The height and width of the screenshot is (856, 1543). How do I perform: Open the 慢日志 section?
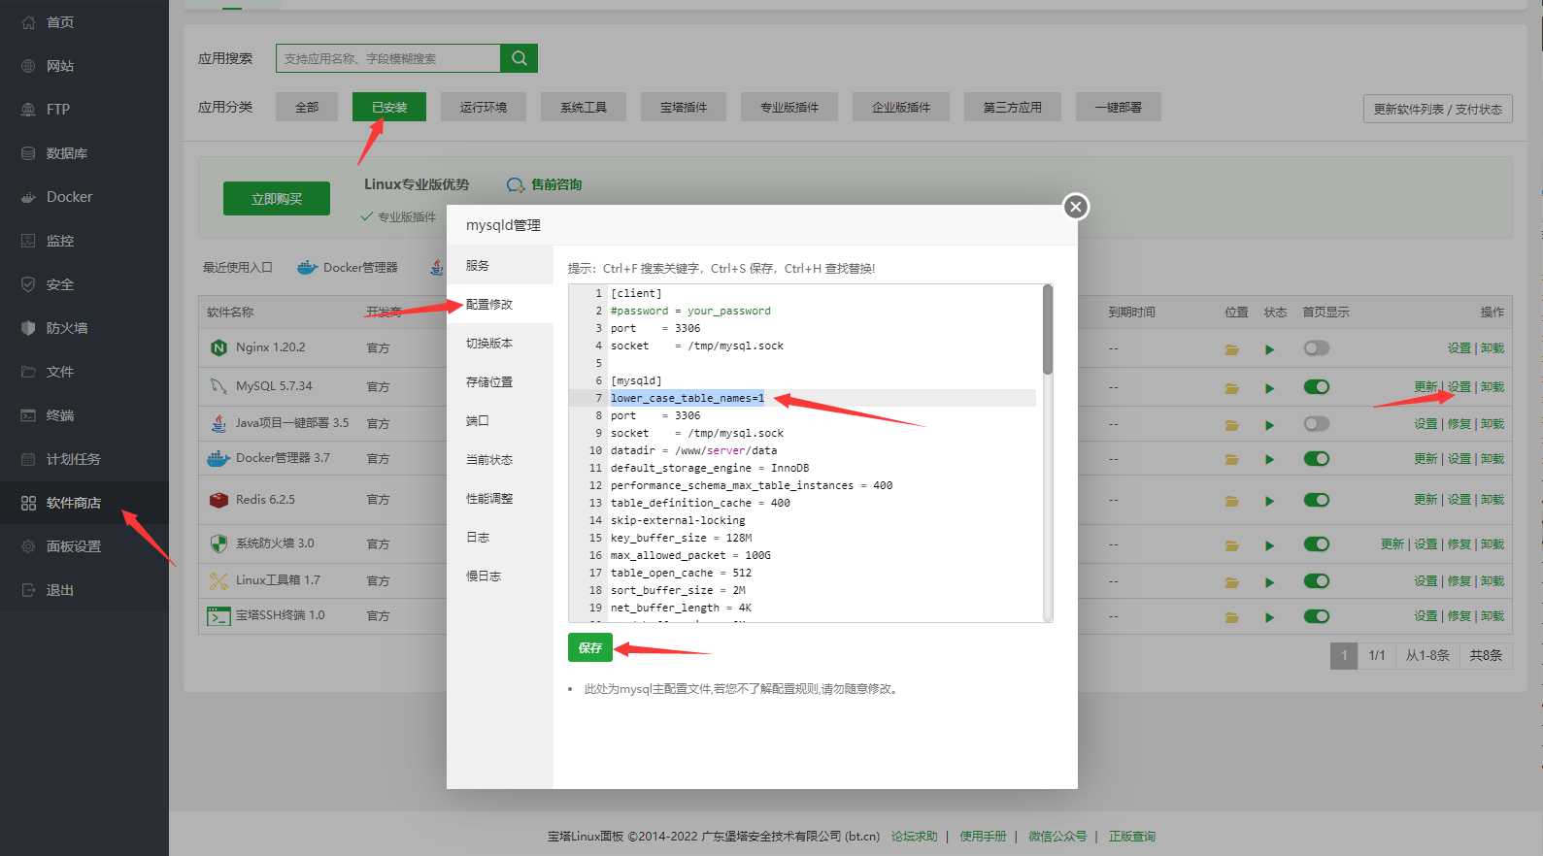click(484, 576)
